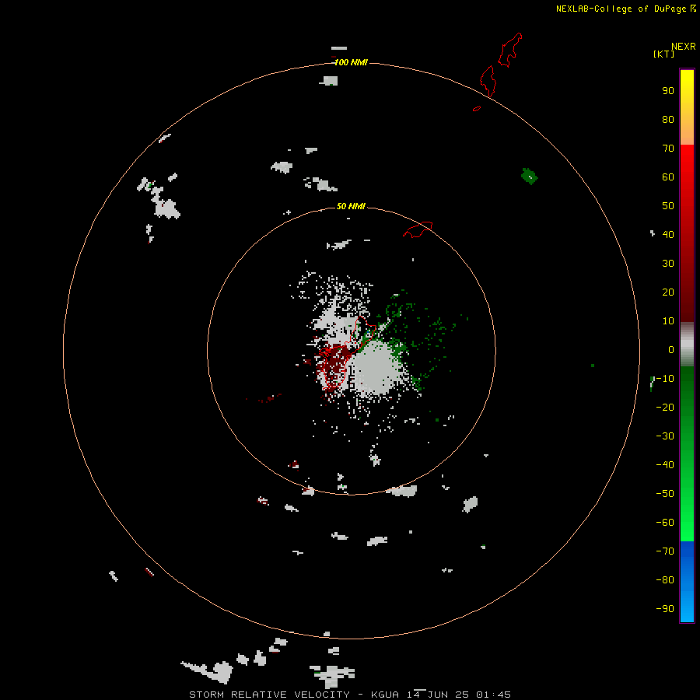Click the -20 value on the velocity scale
700x700 pixels.
665,407
